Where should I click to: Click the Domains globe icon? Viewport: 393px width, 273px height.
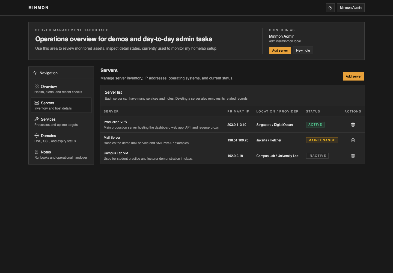(x=37, y=135)
